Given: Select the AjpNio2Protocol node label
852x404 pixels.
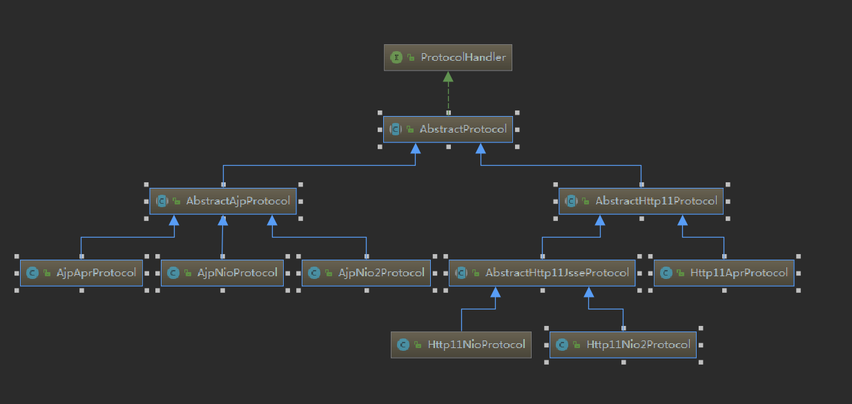Looking at the screenshot, I should [381, 273].
